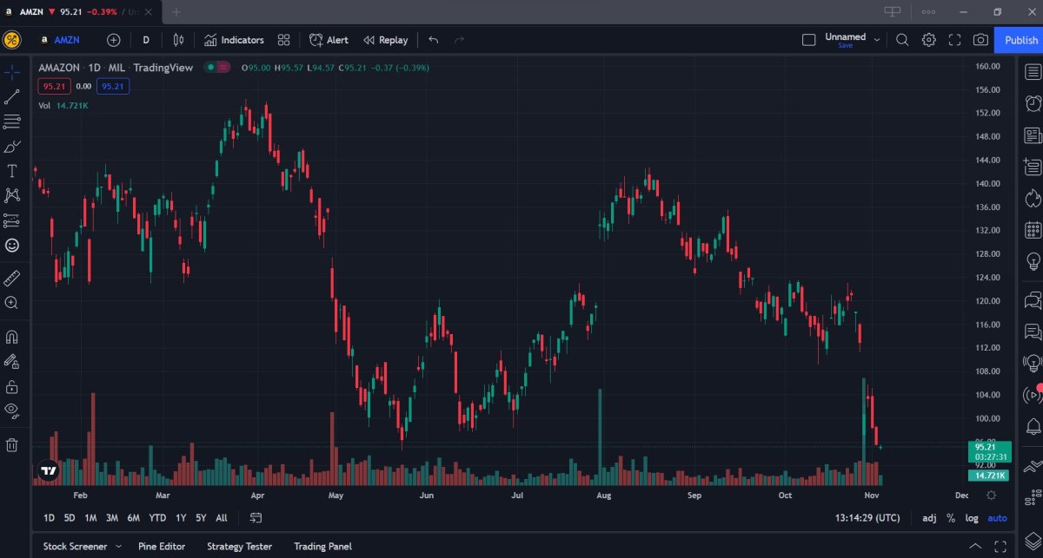Start bar Replay mode

click(385, 40)
